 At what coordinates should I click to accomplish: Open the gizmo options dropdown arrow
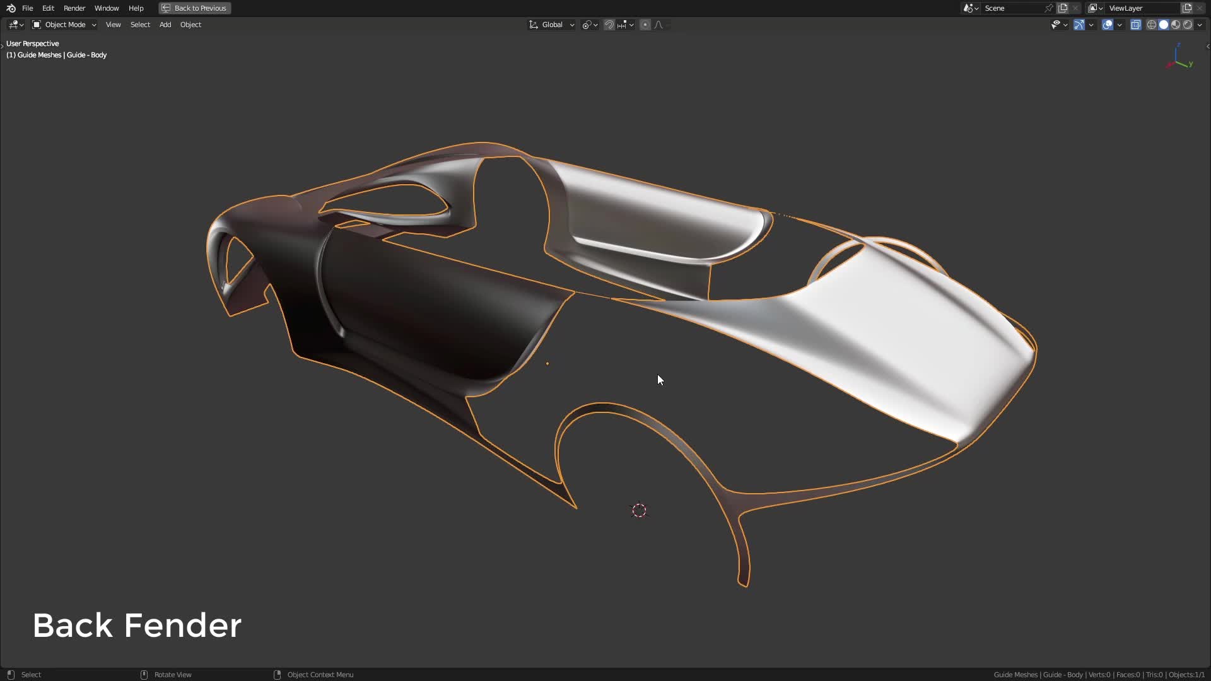point(1091,25)
